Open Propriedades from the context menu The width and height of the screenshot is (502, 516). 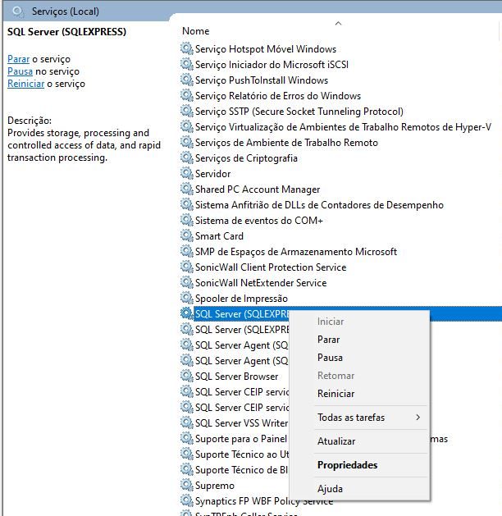click(x=347, y=465)
